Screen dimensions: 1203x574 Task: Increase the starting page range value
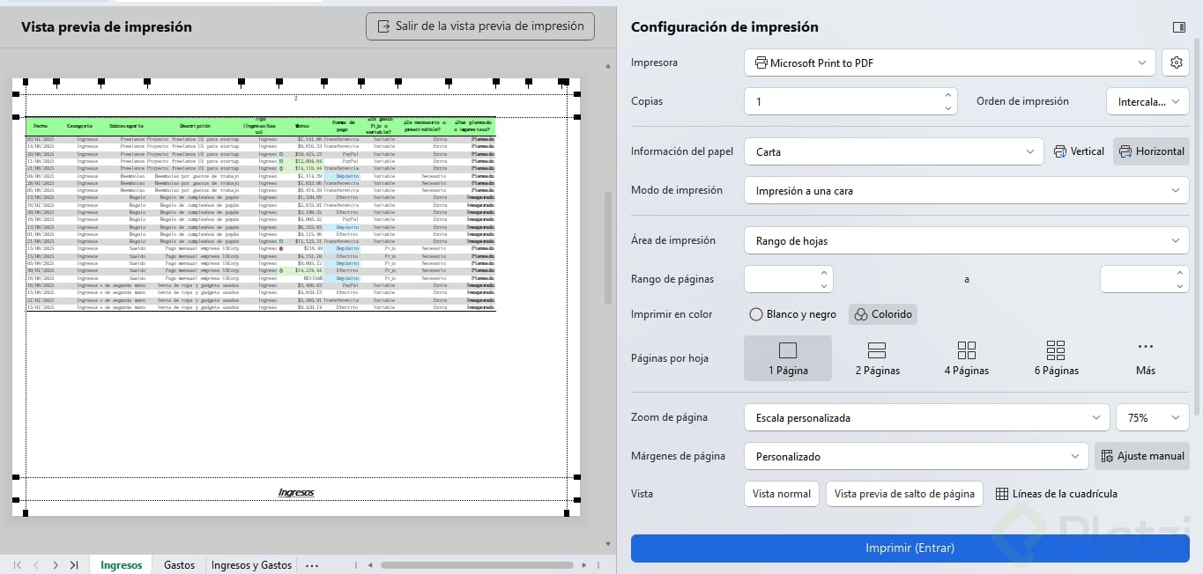click(824, 273)
